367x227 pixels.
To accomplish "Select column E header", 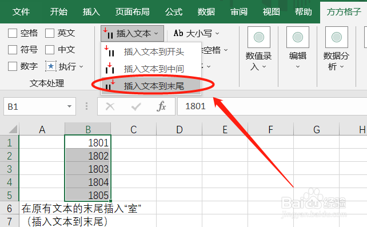I will (225, 129).
